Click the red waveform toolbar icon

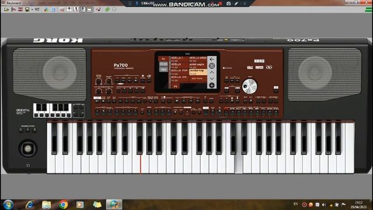pyautogui.click(x=20, y=9)
